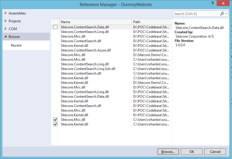
Task: Open the search options dropdown arrow
Action: (x=227, y=14)
